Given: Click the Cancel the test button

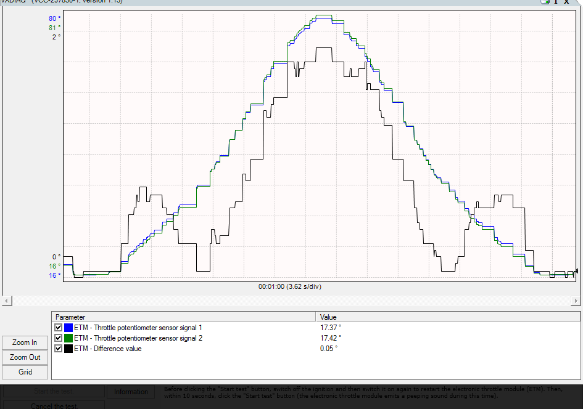Looking at the screenshot, I should (54, 405).
